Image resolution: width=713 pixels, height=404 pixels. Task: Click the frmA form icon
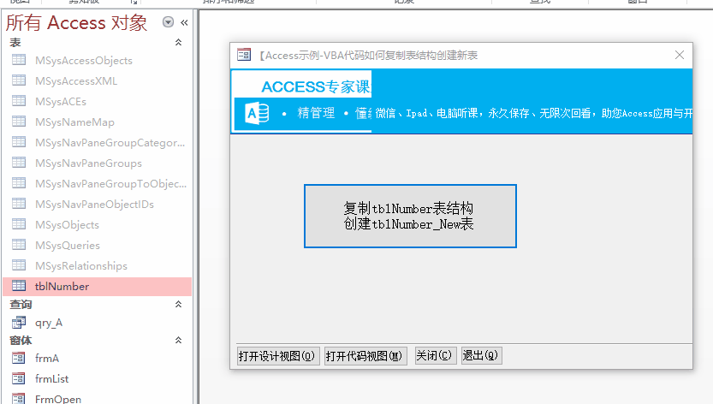click(19, 358)
